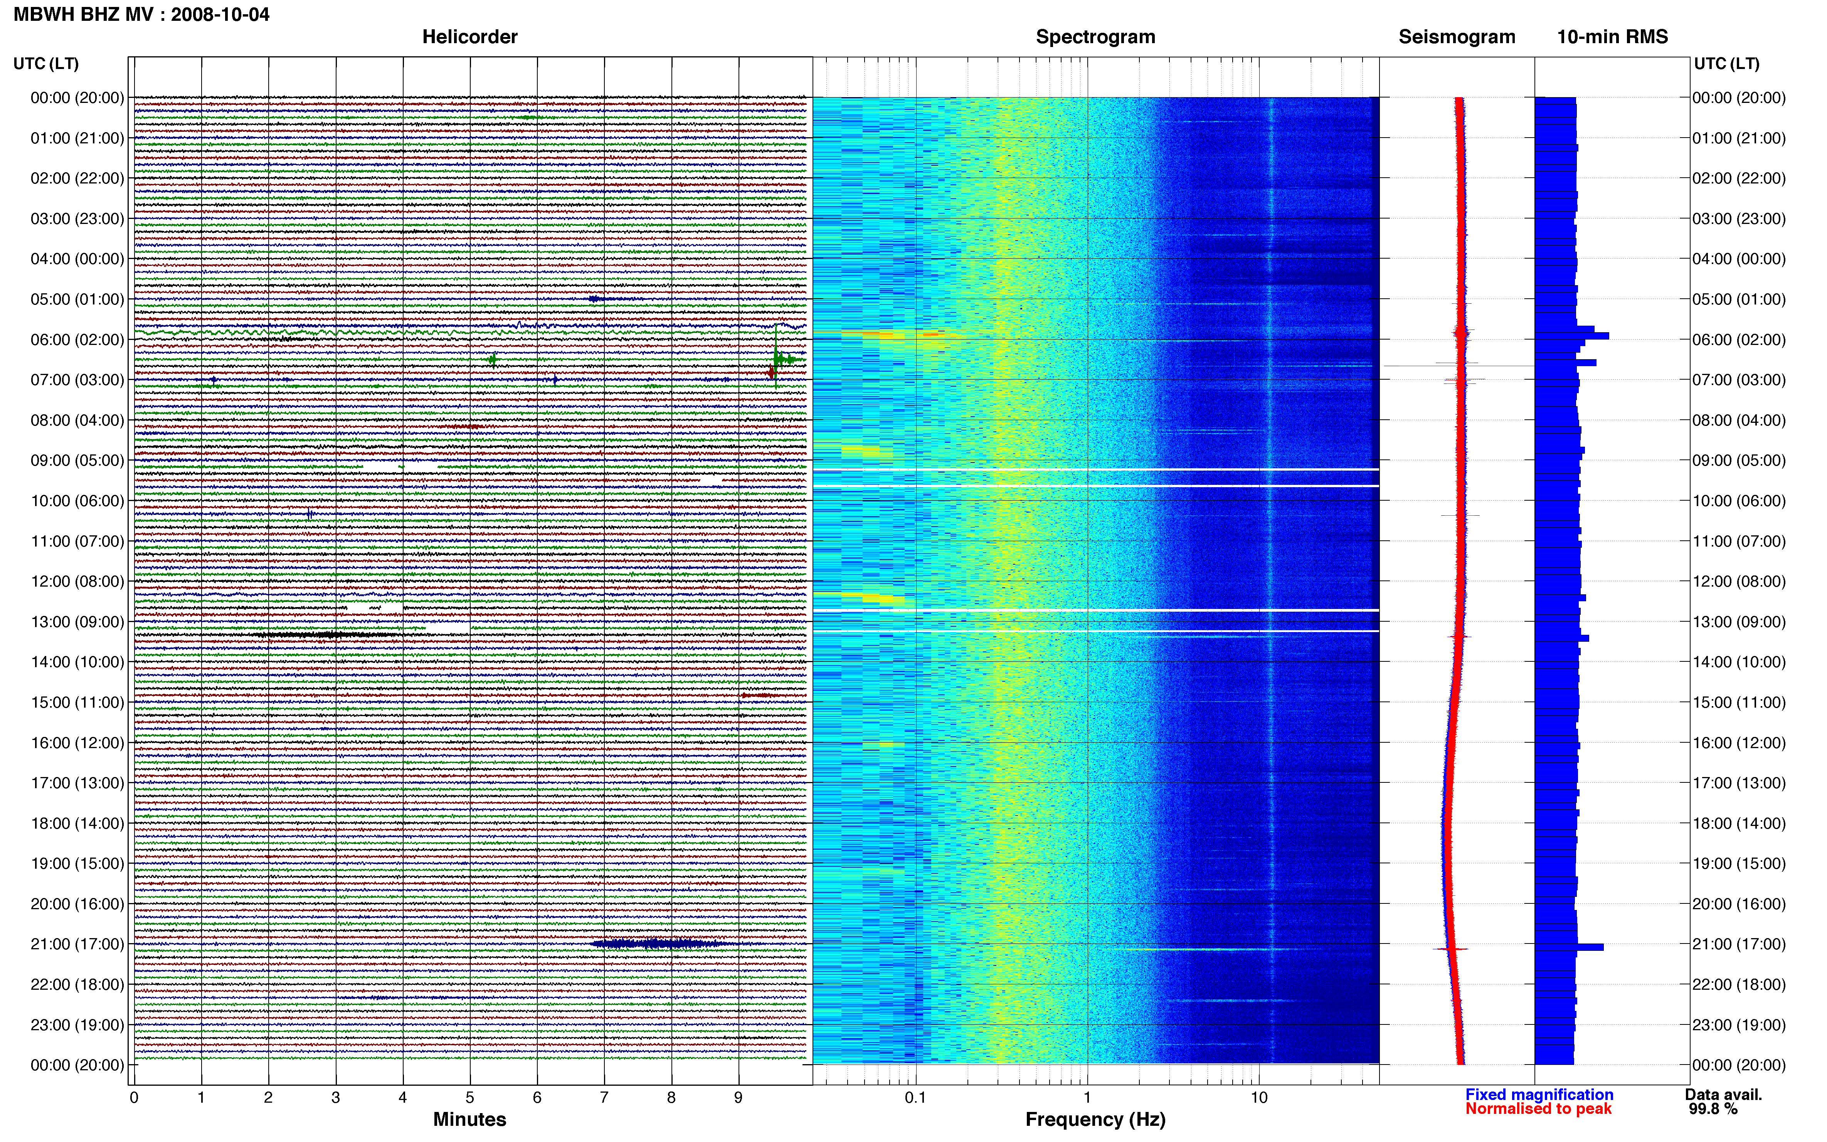Screen dimensions: 1827x1142
Task: Click the 'Spectrogram' panel heading
Action: (x=1095, y=36)
